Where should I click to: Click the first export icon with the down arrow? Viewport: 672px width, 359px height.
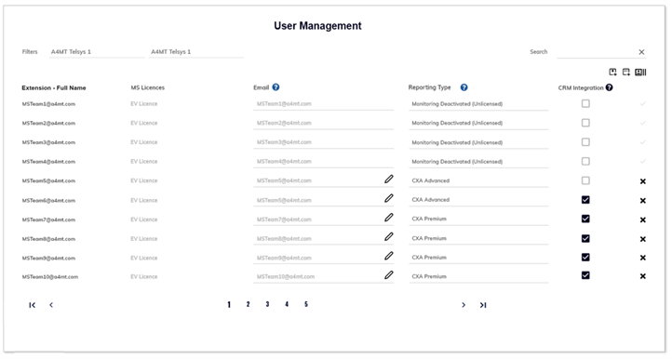tap(612, 72)
